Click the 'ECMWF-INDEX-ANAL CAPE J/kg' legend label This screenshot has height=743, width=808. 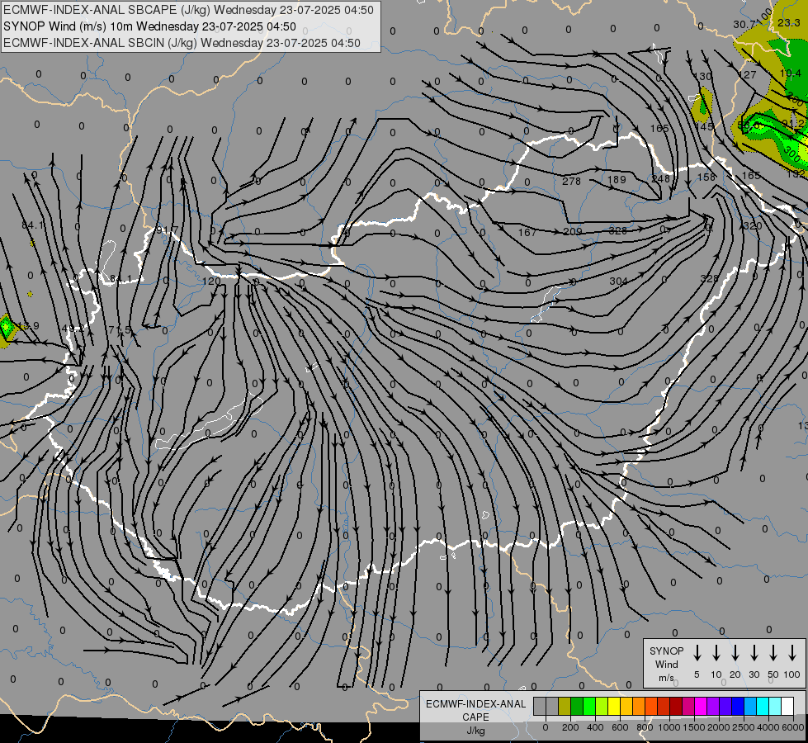[x=475, y=717]
